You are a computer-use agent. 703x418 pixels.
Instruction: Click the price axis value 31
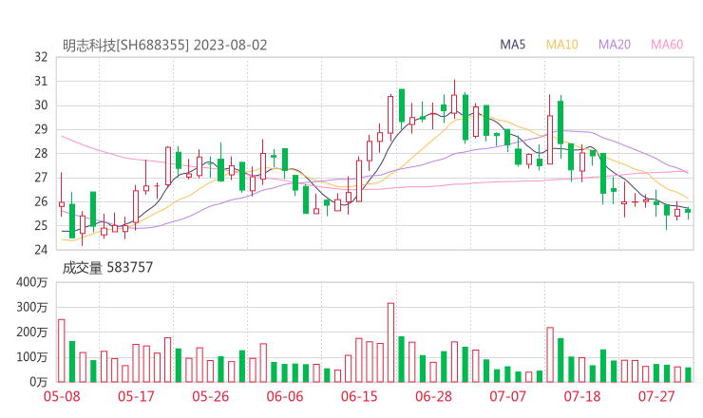click(x=41, y=81)
